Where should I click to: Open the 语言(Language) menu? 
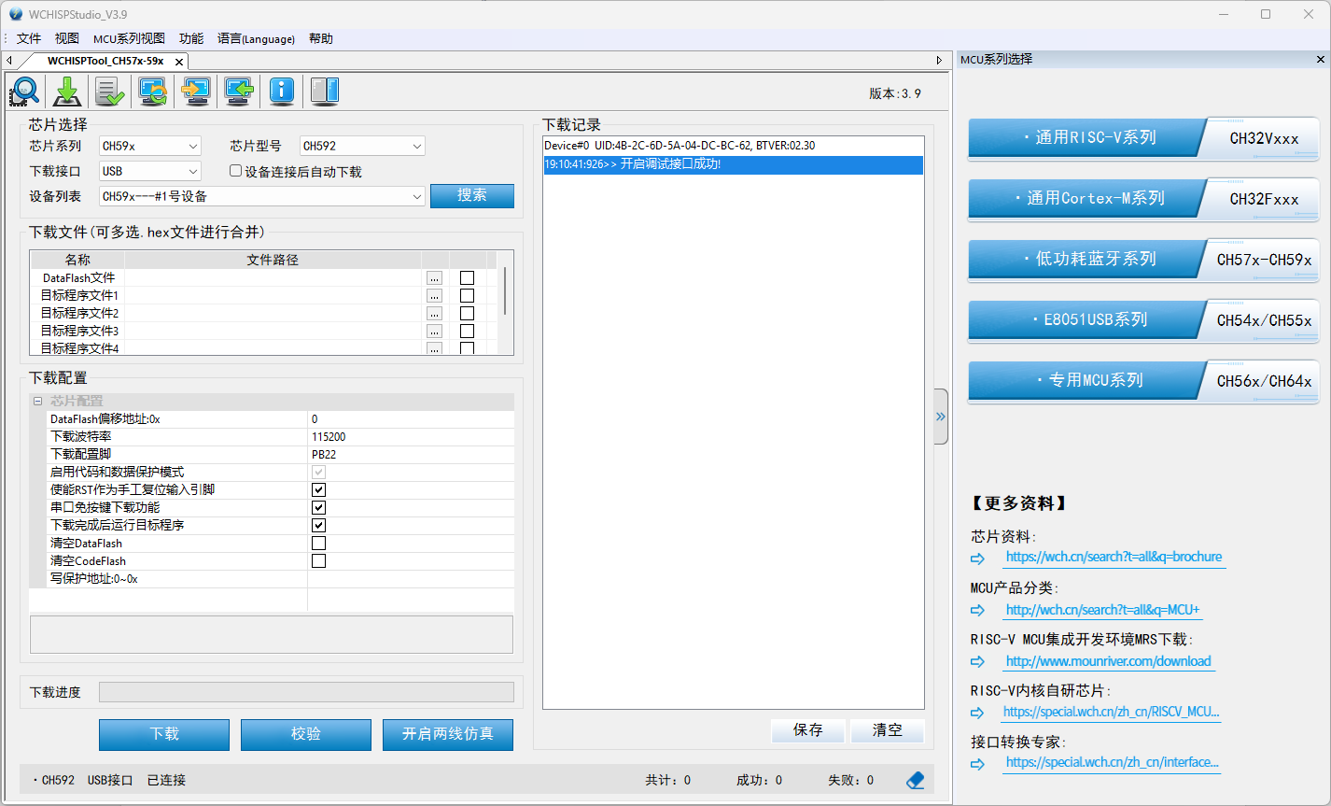[x=256, y=38]
